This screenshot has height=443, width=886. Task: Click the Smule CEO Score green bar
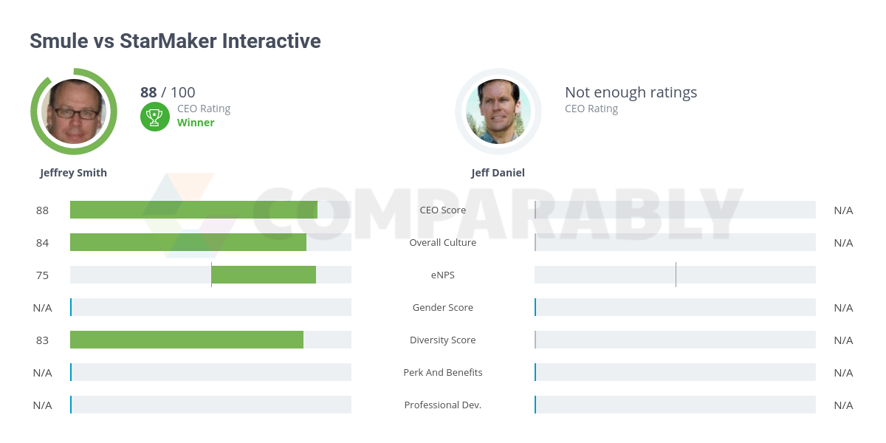pos(193,210)
